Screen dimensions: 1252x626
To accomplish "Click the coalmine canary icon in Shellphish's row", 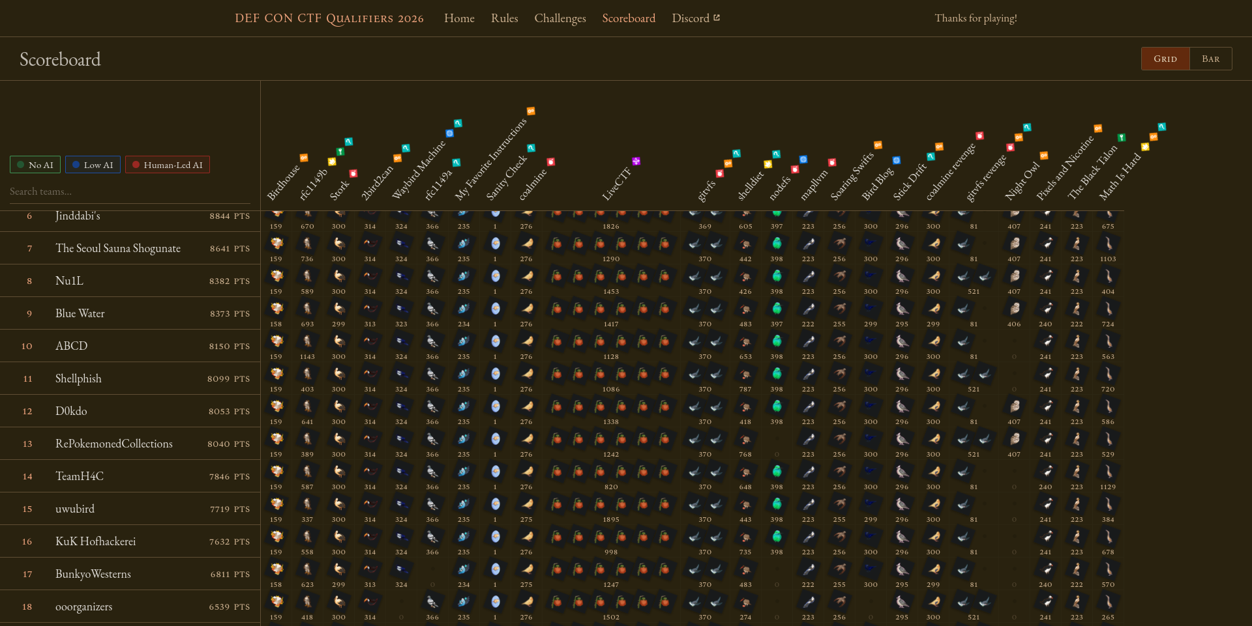I will click(527, 373).
